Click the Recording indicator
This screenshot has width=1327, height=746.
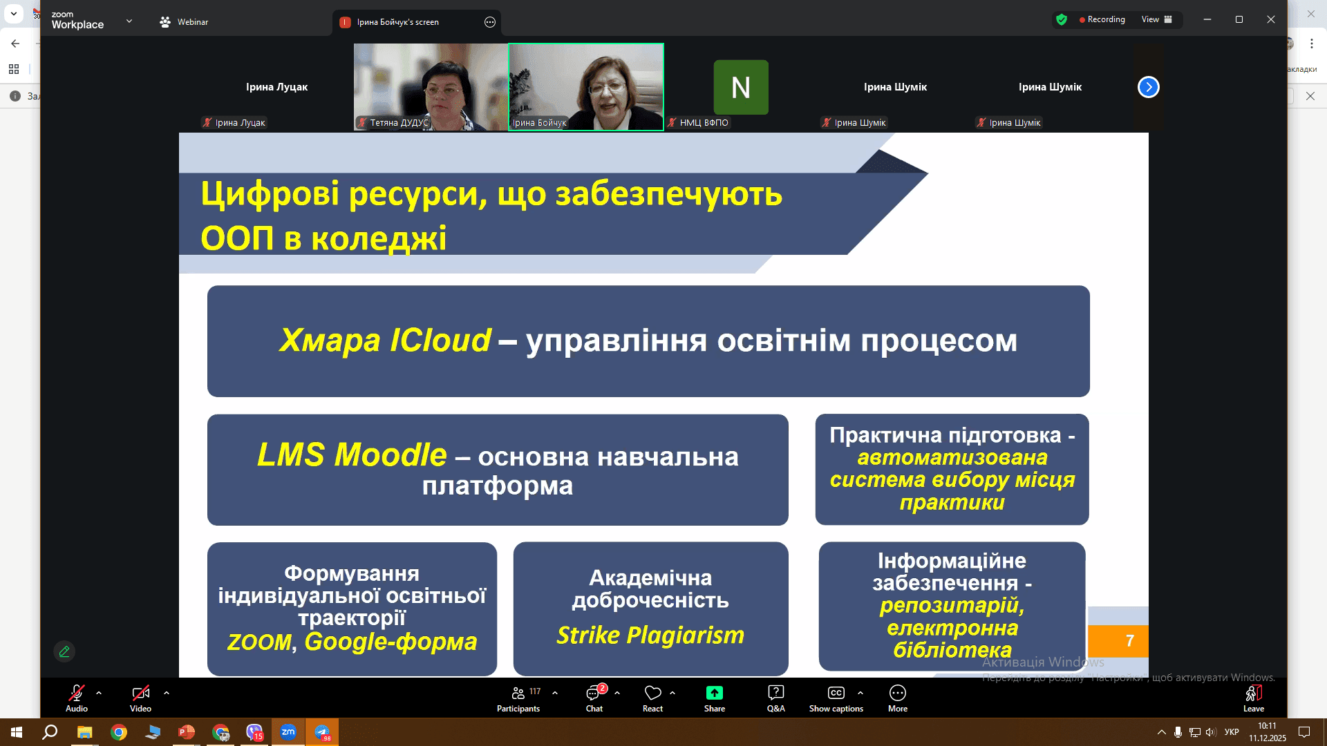point(1102,19)
